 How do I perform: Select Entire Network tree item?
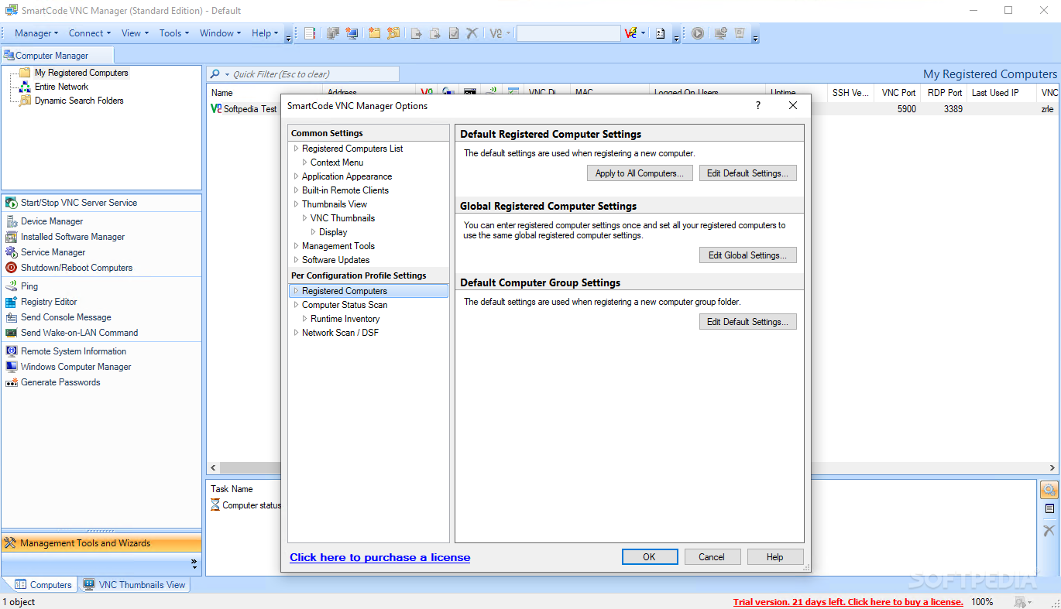click(61, 87)
